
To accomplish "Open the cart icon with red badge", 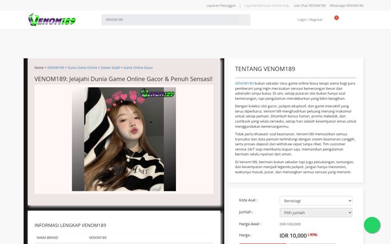I will pyautogui.click(x=336, y=18).
